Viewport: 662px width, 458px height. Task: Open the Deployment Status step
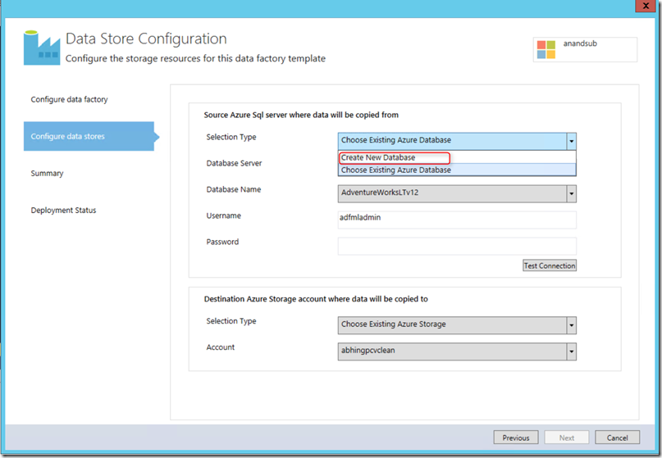pyautogui.click(x=63, y=210)
